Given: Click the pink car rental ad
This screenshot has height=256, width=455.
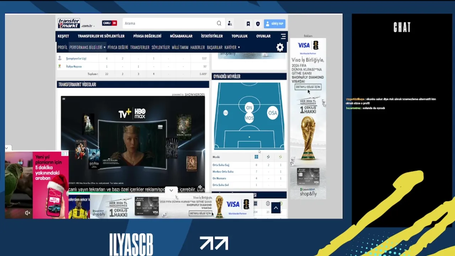Looking at the screenshot, I should pos(50,185).
